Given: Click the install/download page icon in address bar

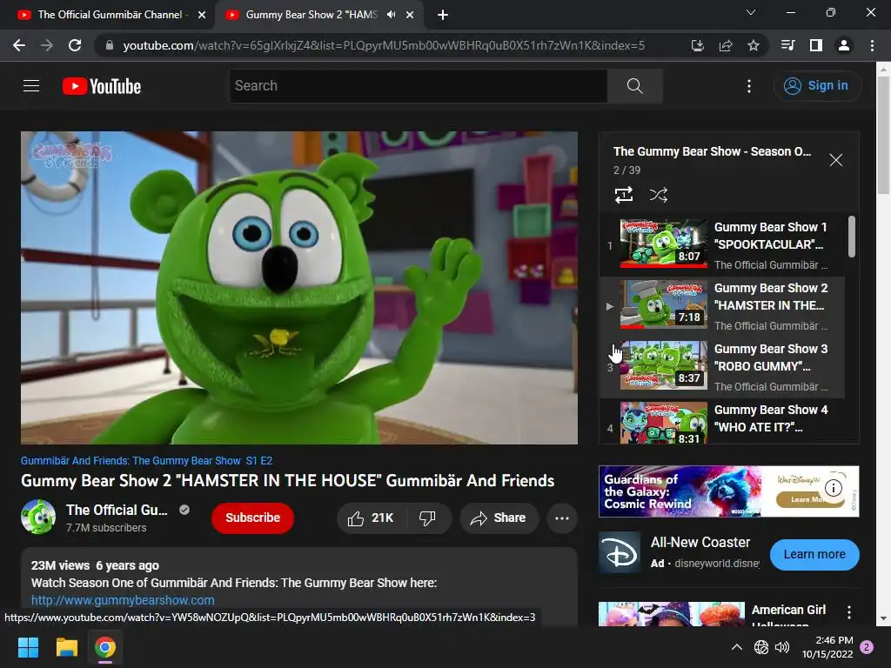Looking at the screenshot, I should (x=697, y=45).
